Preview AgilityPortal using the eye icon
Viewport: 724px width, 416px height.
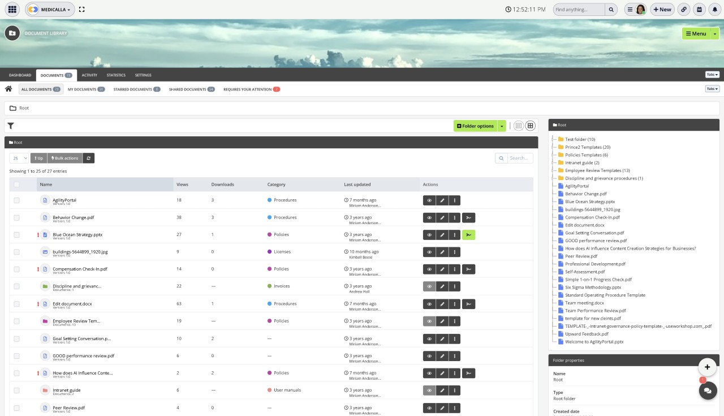429,200
